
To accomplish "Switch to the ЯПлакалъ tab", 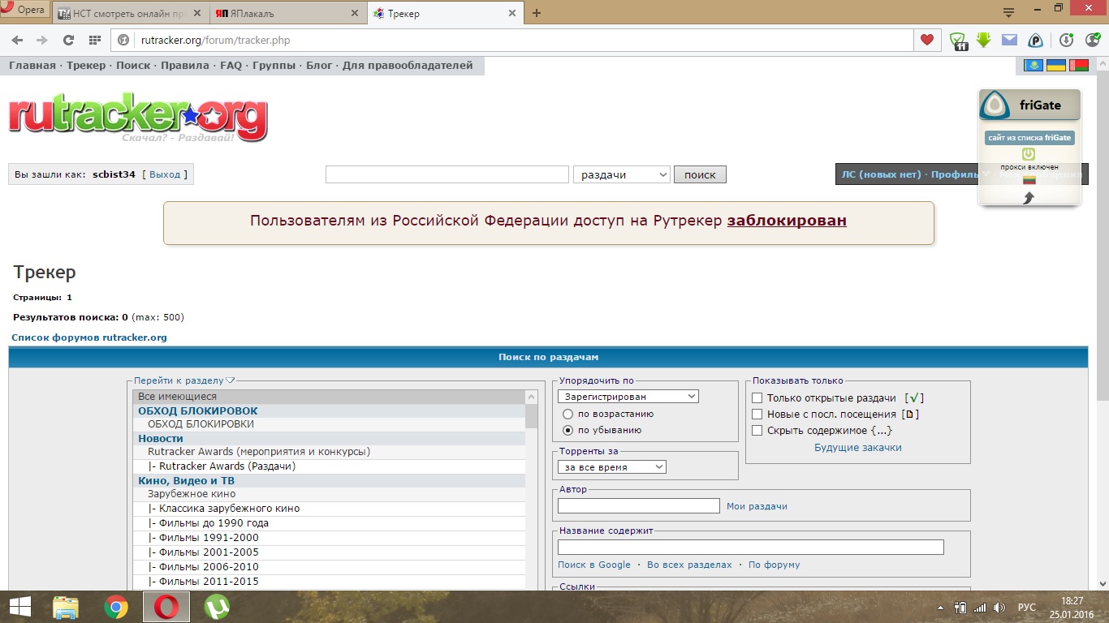I will pyautogui.click(x=290, y=14).
